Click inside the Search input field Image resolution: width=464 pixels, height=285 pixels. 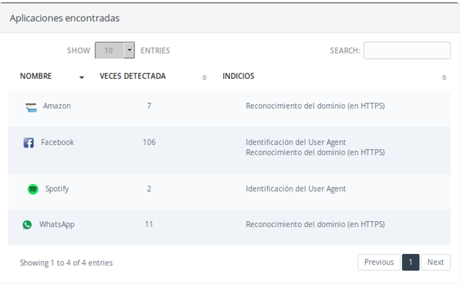coord(407,51)
